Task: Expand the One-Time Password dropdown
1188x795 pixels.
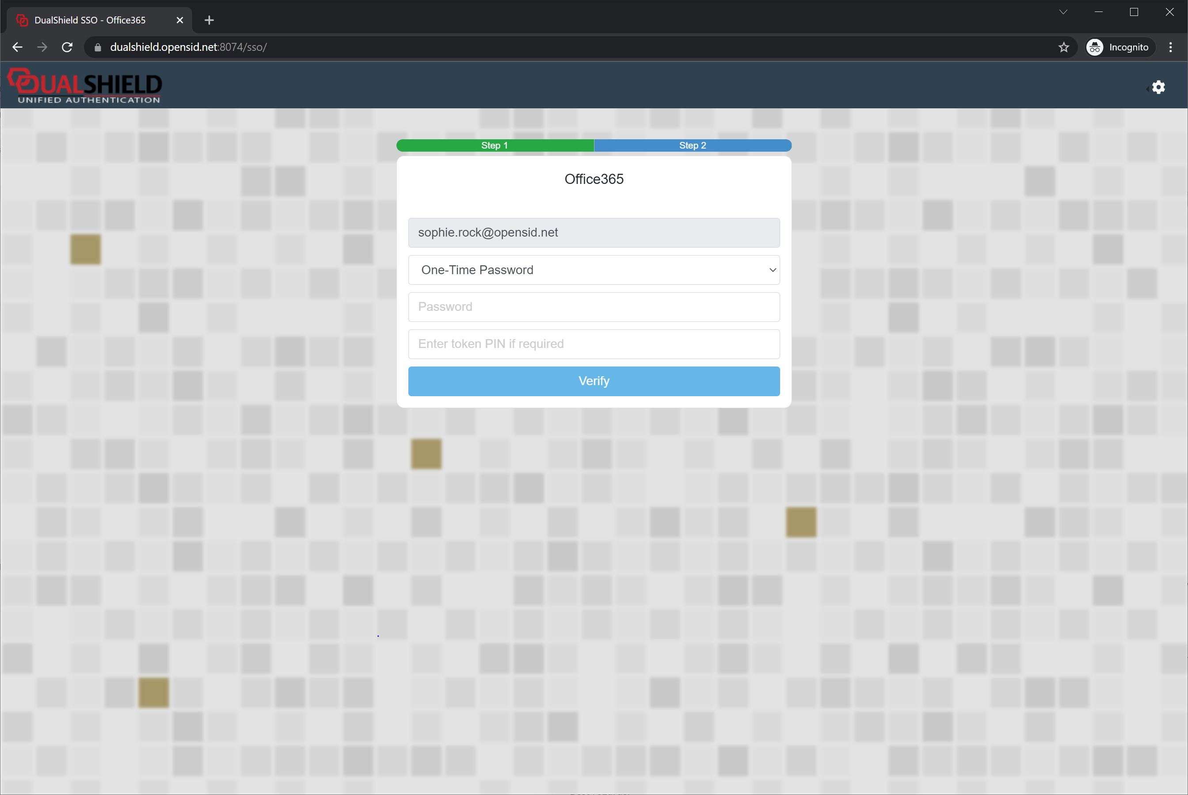Action: coord(594,270)
